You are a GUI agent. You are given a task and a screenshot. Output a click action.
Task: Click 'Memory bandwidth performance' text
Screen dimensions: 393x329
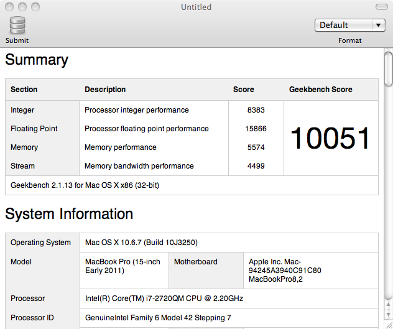(x=139, y=166)
